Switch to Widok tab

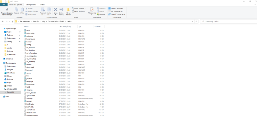tap(42, 5)
